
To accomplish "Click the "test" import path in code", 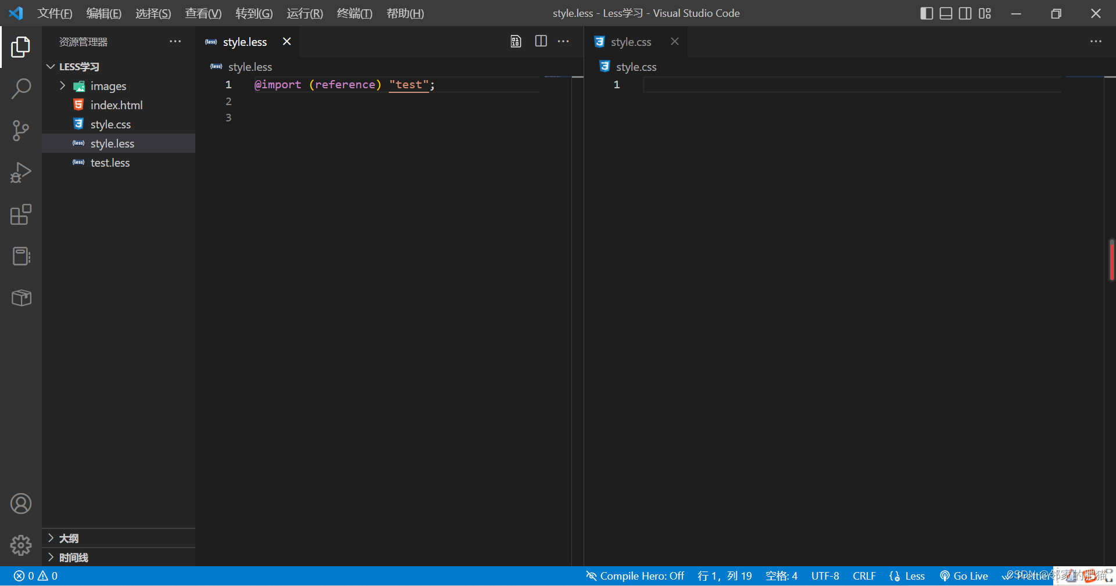I will (x=409, y=85).
